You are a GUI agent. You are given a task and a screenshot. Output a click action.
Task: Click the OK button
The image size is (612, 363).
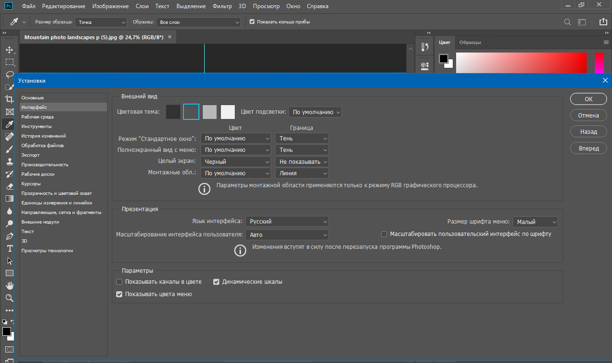pyautogui.click(x=589, y=99)
